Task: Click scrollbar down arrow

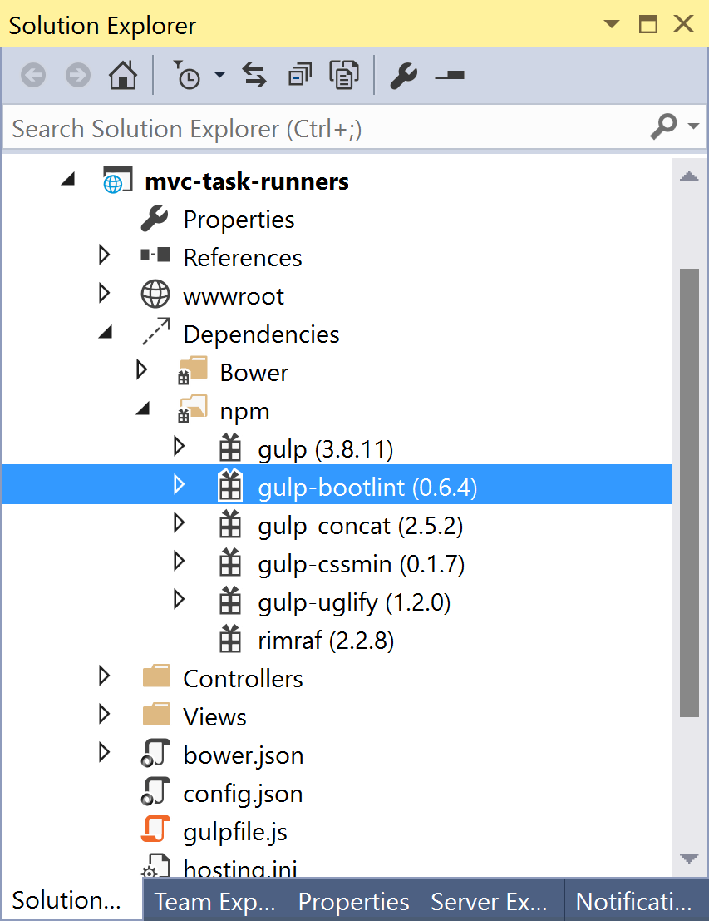Action: tap(689, 859)
